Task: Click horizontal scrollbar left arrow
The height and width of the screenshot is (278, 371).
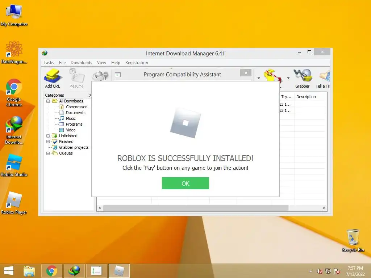Action: click(x=100, y=208)
